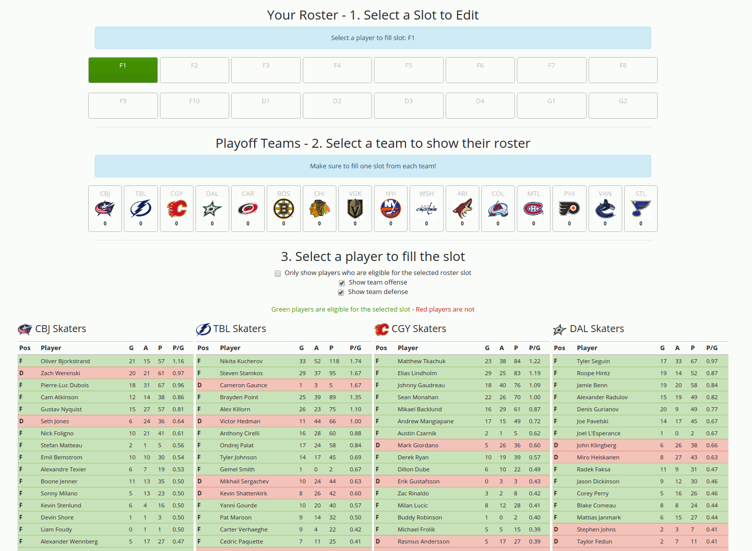Show the St. Louis Blues roster
Image resolution: width=752 pixels, height=551 pixels.
[641, 208]
